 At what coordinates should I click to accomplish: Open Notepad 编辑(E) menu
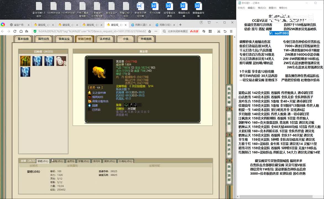[x=251, y=8]
